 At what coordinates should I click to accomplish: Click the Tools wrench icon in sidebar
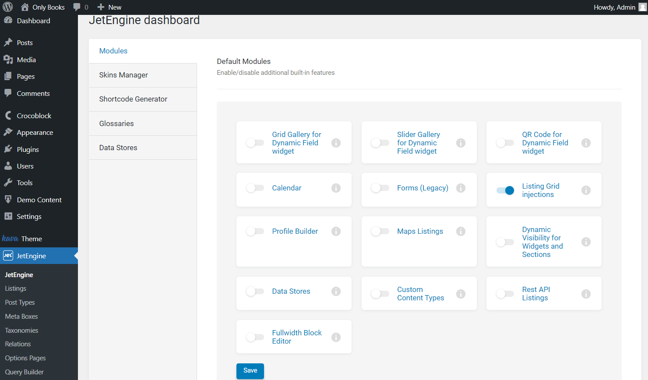(x=8, y=183)
